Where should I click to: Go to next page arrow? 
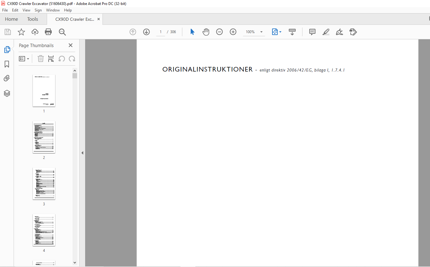click(x=146, y=32)
